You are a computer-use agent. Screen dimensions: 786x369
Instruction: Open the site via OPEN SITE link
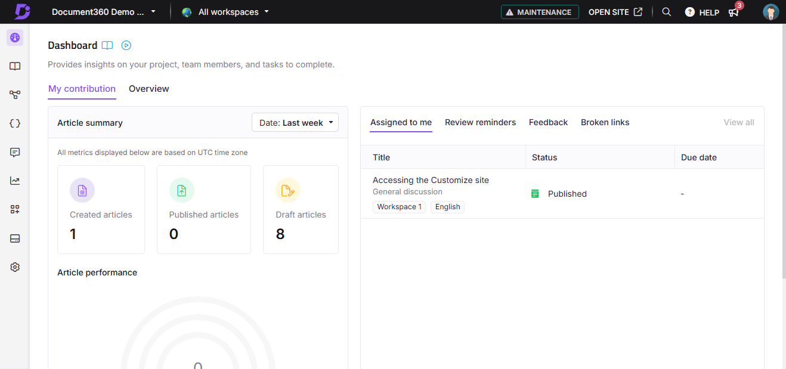click(x=615, y=11)
